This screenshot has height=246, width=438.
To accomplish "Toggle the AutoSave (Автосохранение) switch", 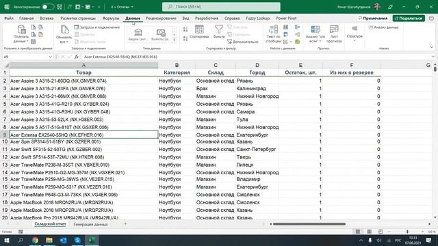I will click(48, 7).
